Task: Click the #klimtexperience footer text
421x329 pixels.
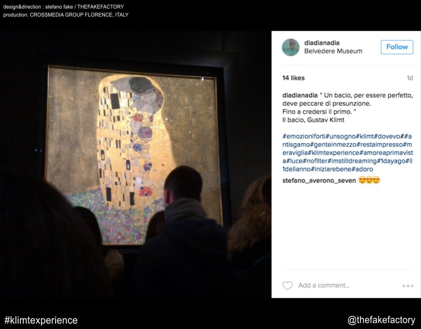Action: pyautogui.click(x=41, y=320)
